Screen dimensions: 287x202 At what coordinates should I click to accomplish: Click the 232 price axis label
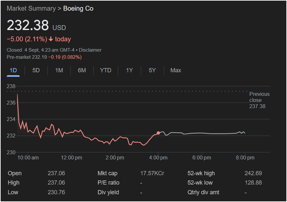(x=11, y=136)
